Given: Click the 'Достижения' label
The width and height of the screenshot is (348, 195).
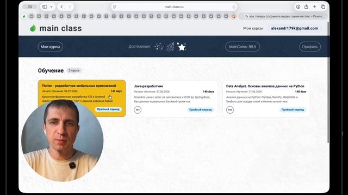Looking at the screenshot, I should 139,47.
